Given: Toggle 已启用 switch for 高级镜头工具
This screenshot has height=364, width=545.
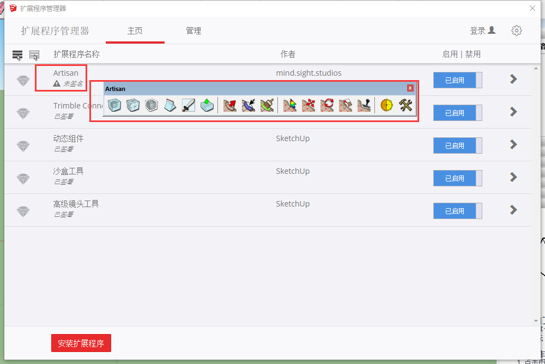Looking at the screenshot, I should coord(457,211).
